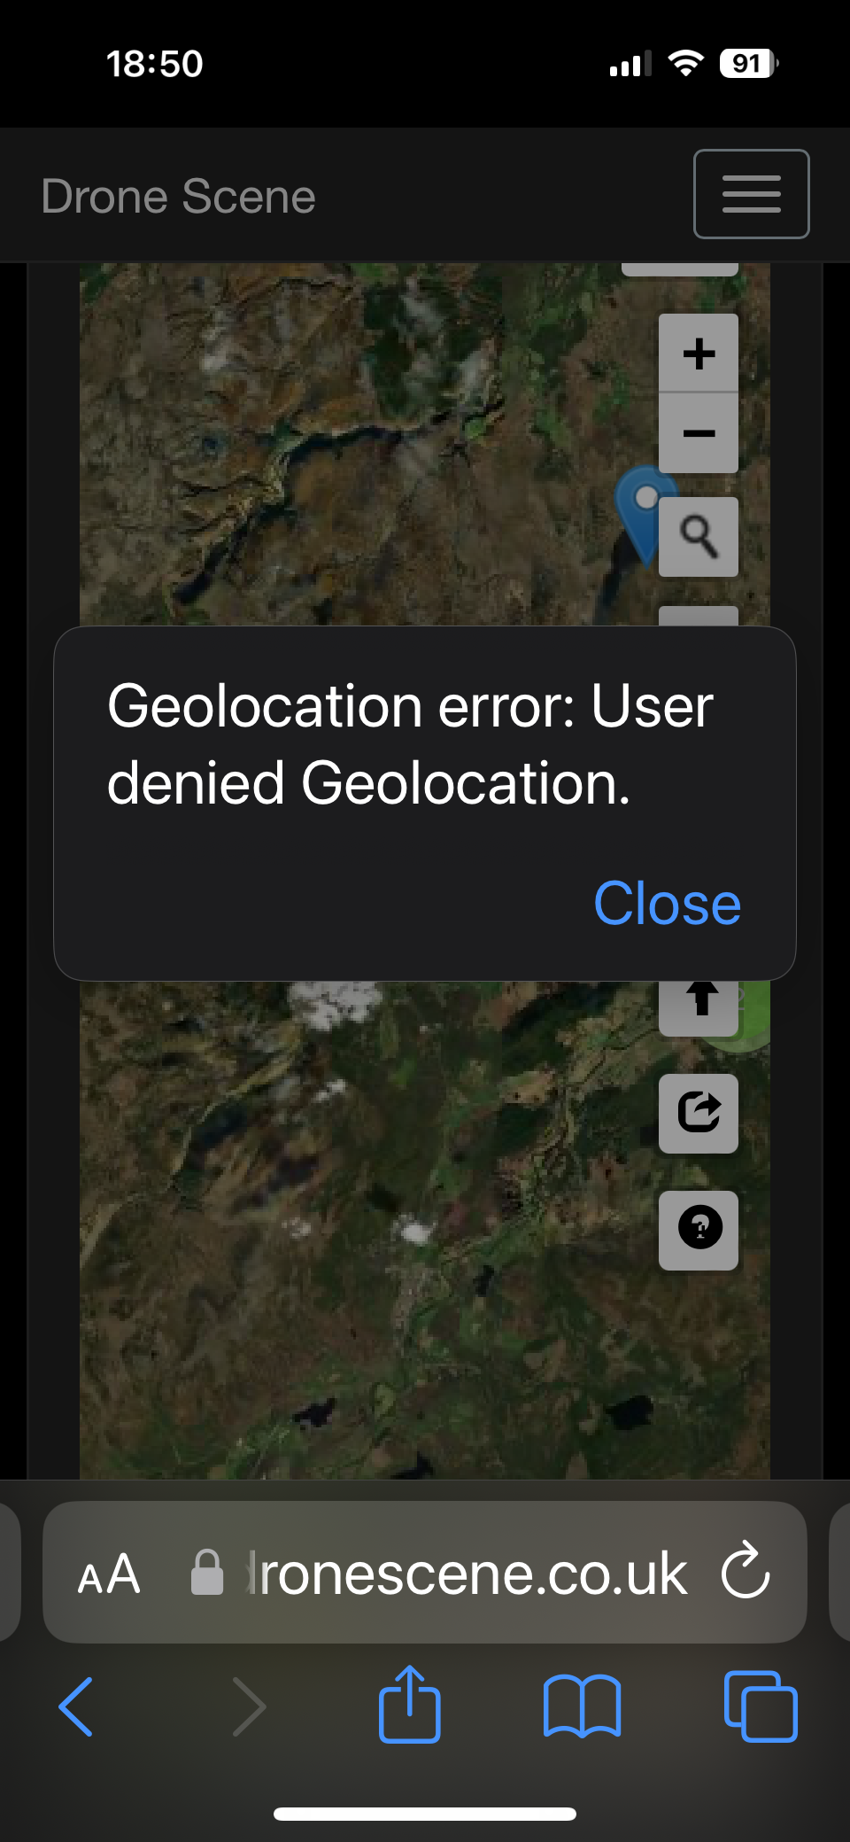Click the green marker cluster

click(749, 1014)
